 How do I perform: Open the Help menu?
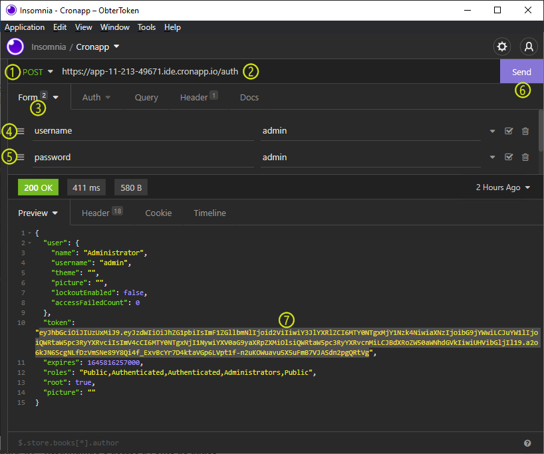click(172, 27)
